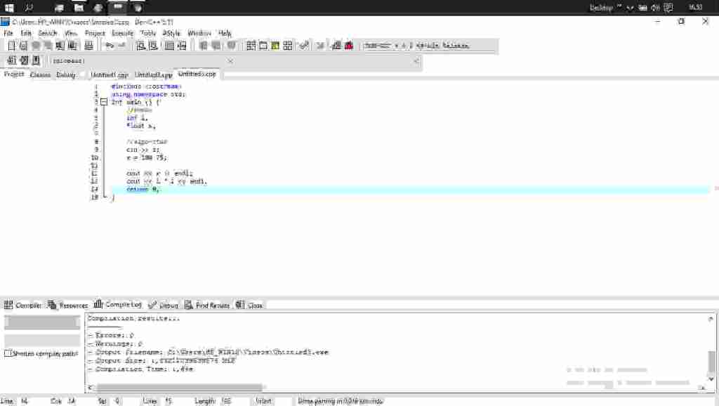Click the Undo arrow icon

click(x=109, y=46)
